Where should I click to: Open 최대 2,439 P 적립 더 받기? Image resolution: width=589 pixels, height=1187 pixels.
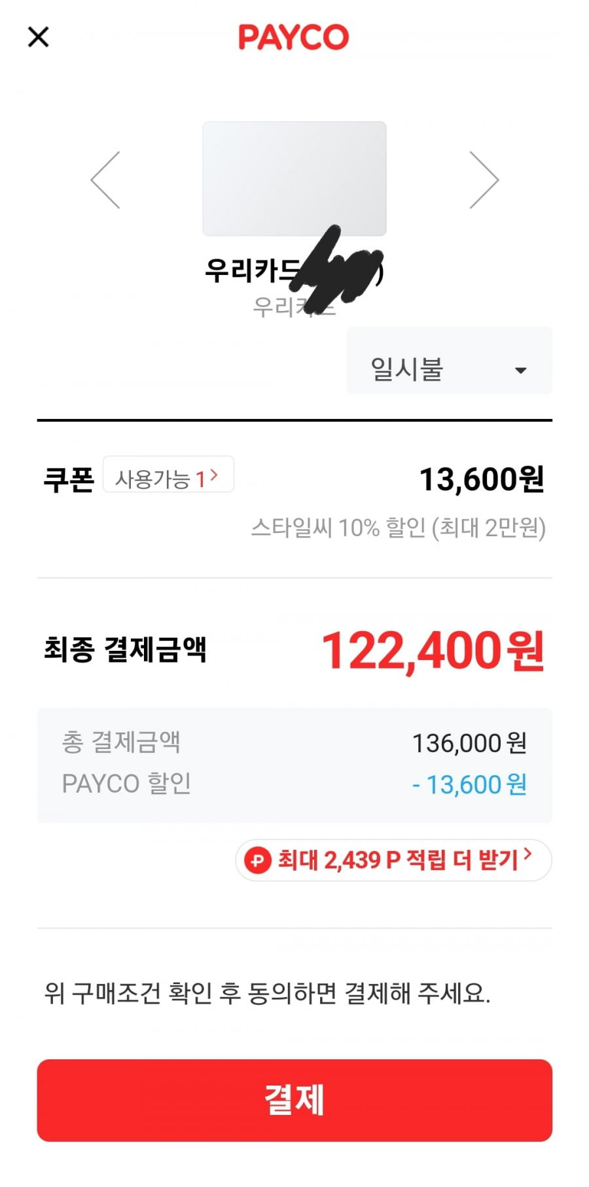pyautogui.click(x=393, y=860)
